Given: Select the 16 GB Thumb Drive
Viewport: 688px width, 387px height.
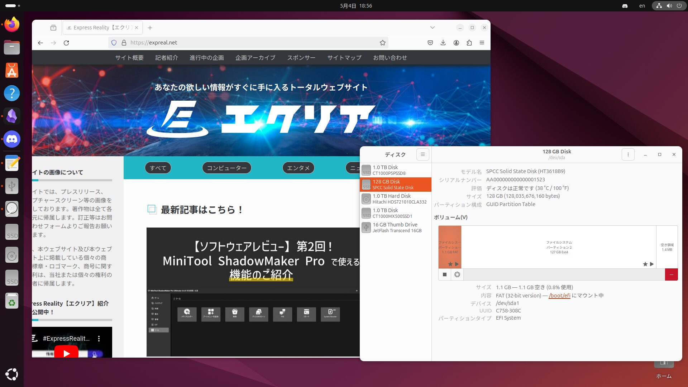Looking at the screenshot, I should [x=395, y=228].
